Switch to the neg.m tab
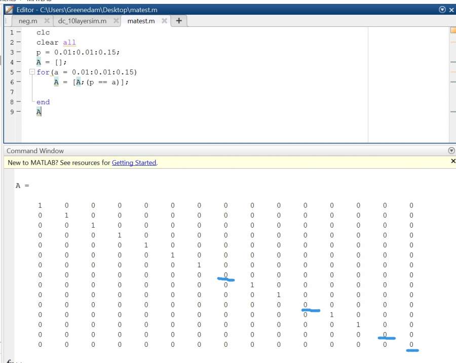 click(x=28, y=21)
